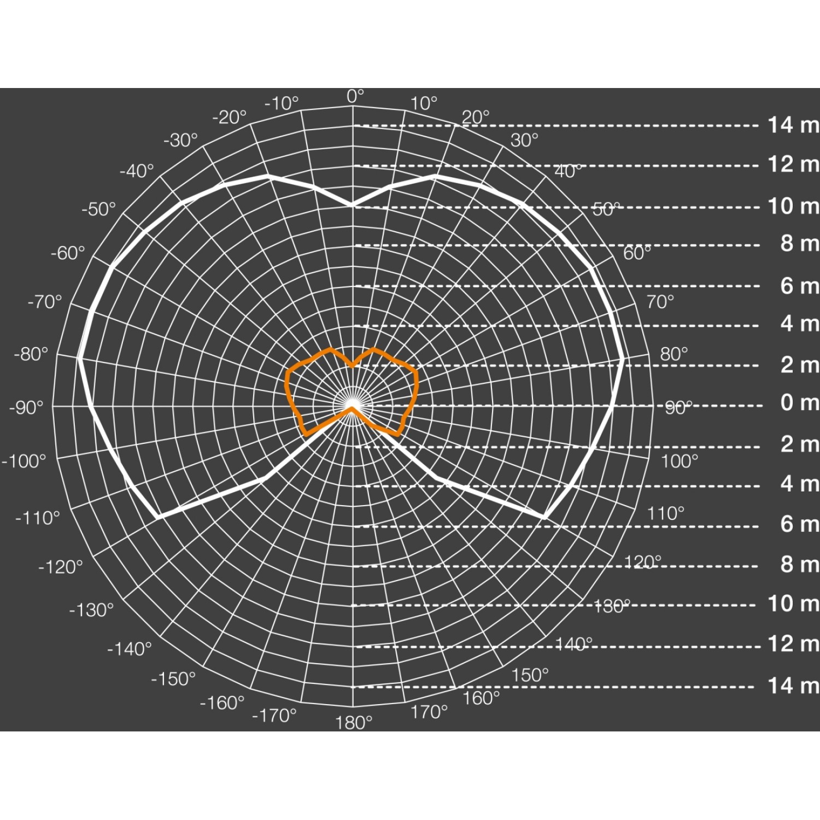Select the -120° angle label
Image resolution: width=820 pixels, height=820 pixels.
click(60, 567)
